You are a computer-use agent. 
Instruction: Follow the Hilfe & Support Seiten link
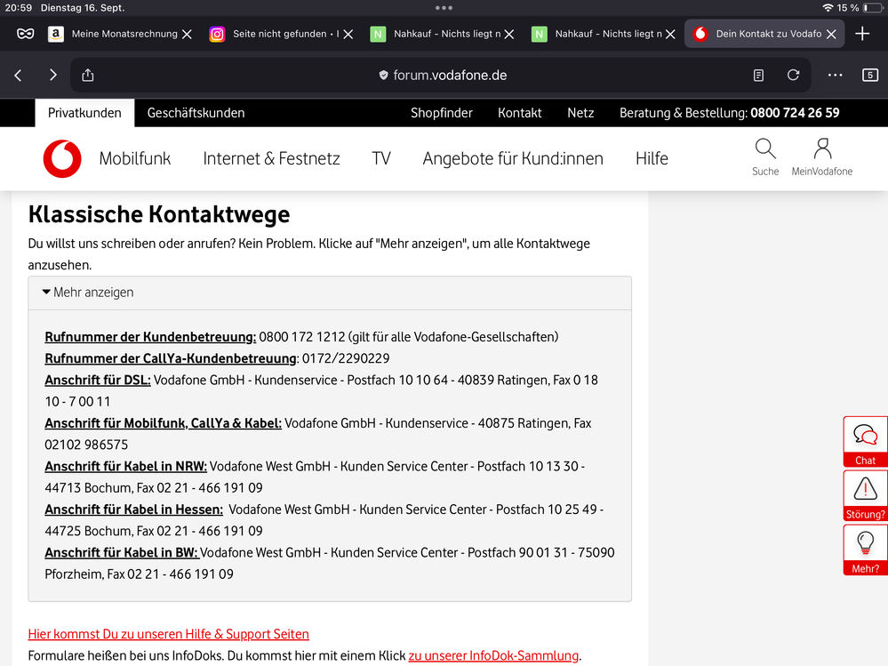pos(169,634)
